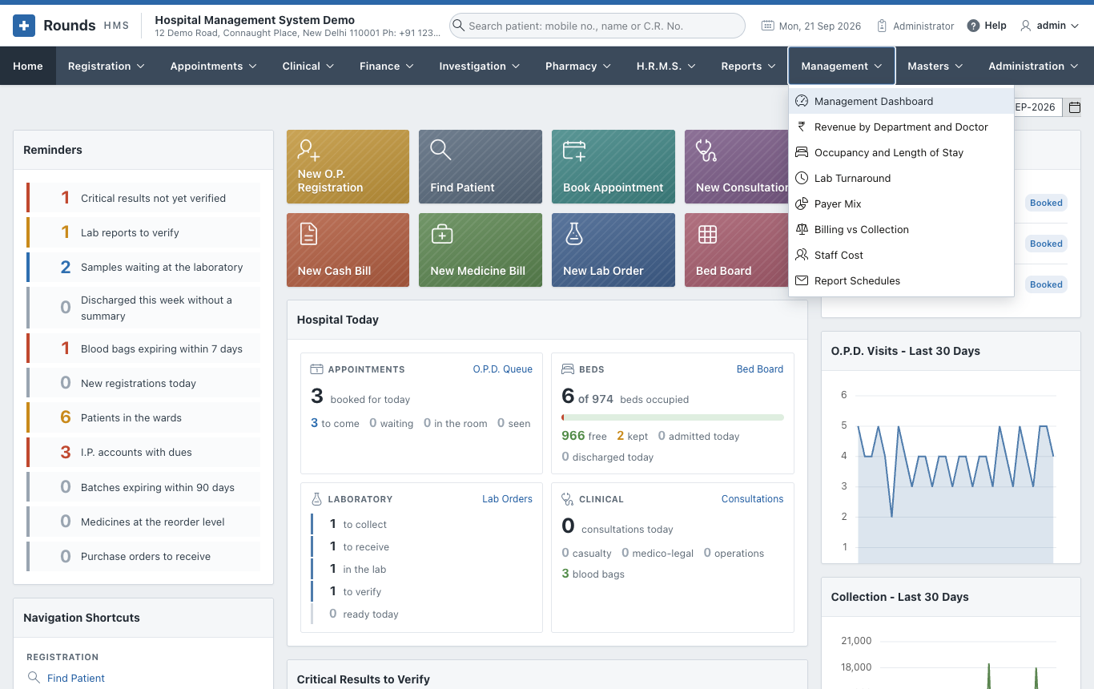Viewport: 1094px width, 689px height.
Task: Open the Book Appointment tile
Action: [x=613, y=167]
